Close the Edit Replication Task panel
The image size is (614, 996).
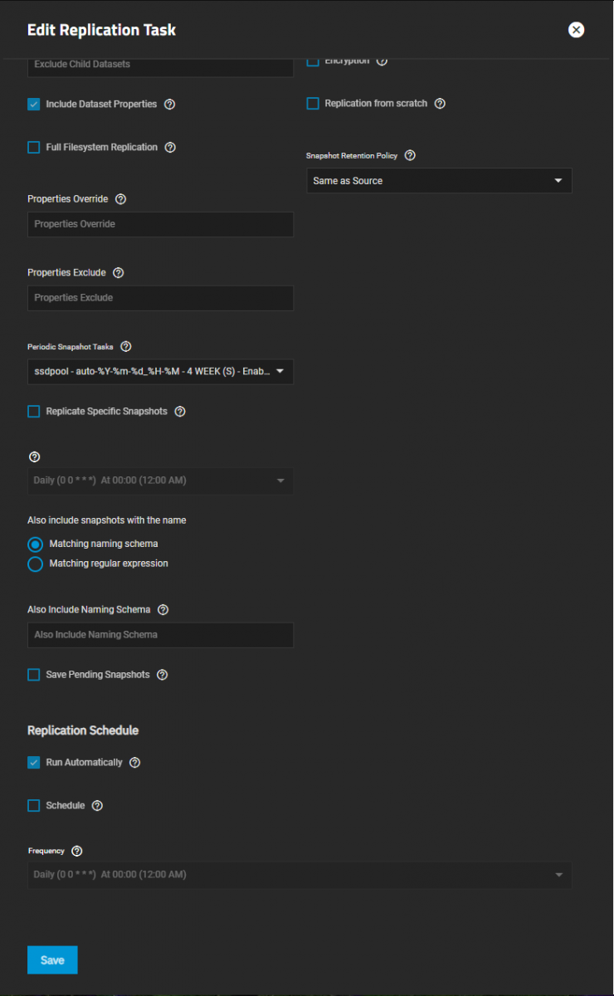[x=576, y=30]
